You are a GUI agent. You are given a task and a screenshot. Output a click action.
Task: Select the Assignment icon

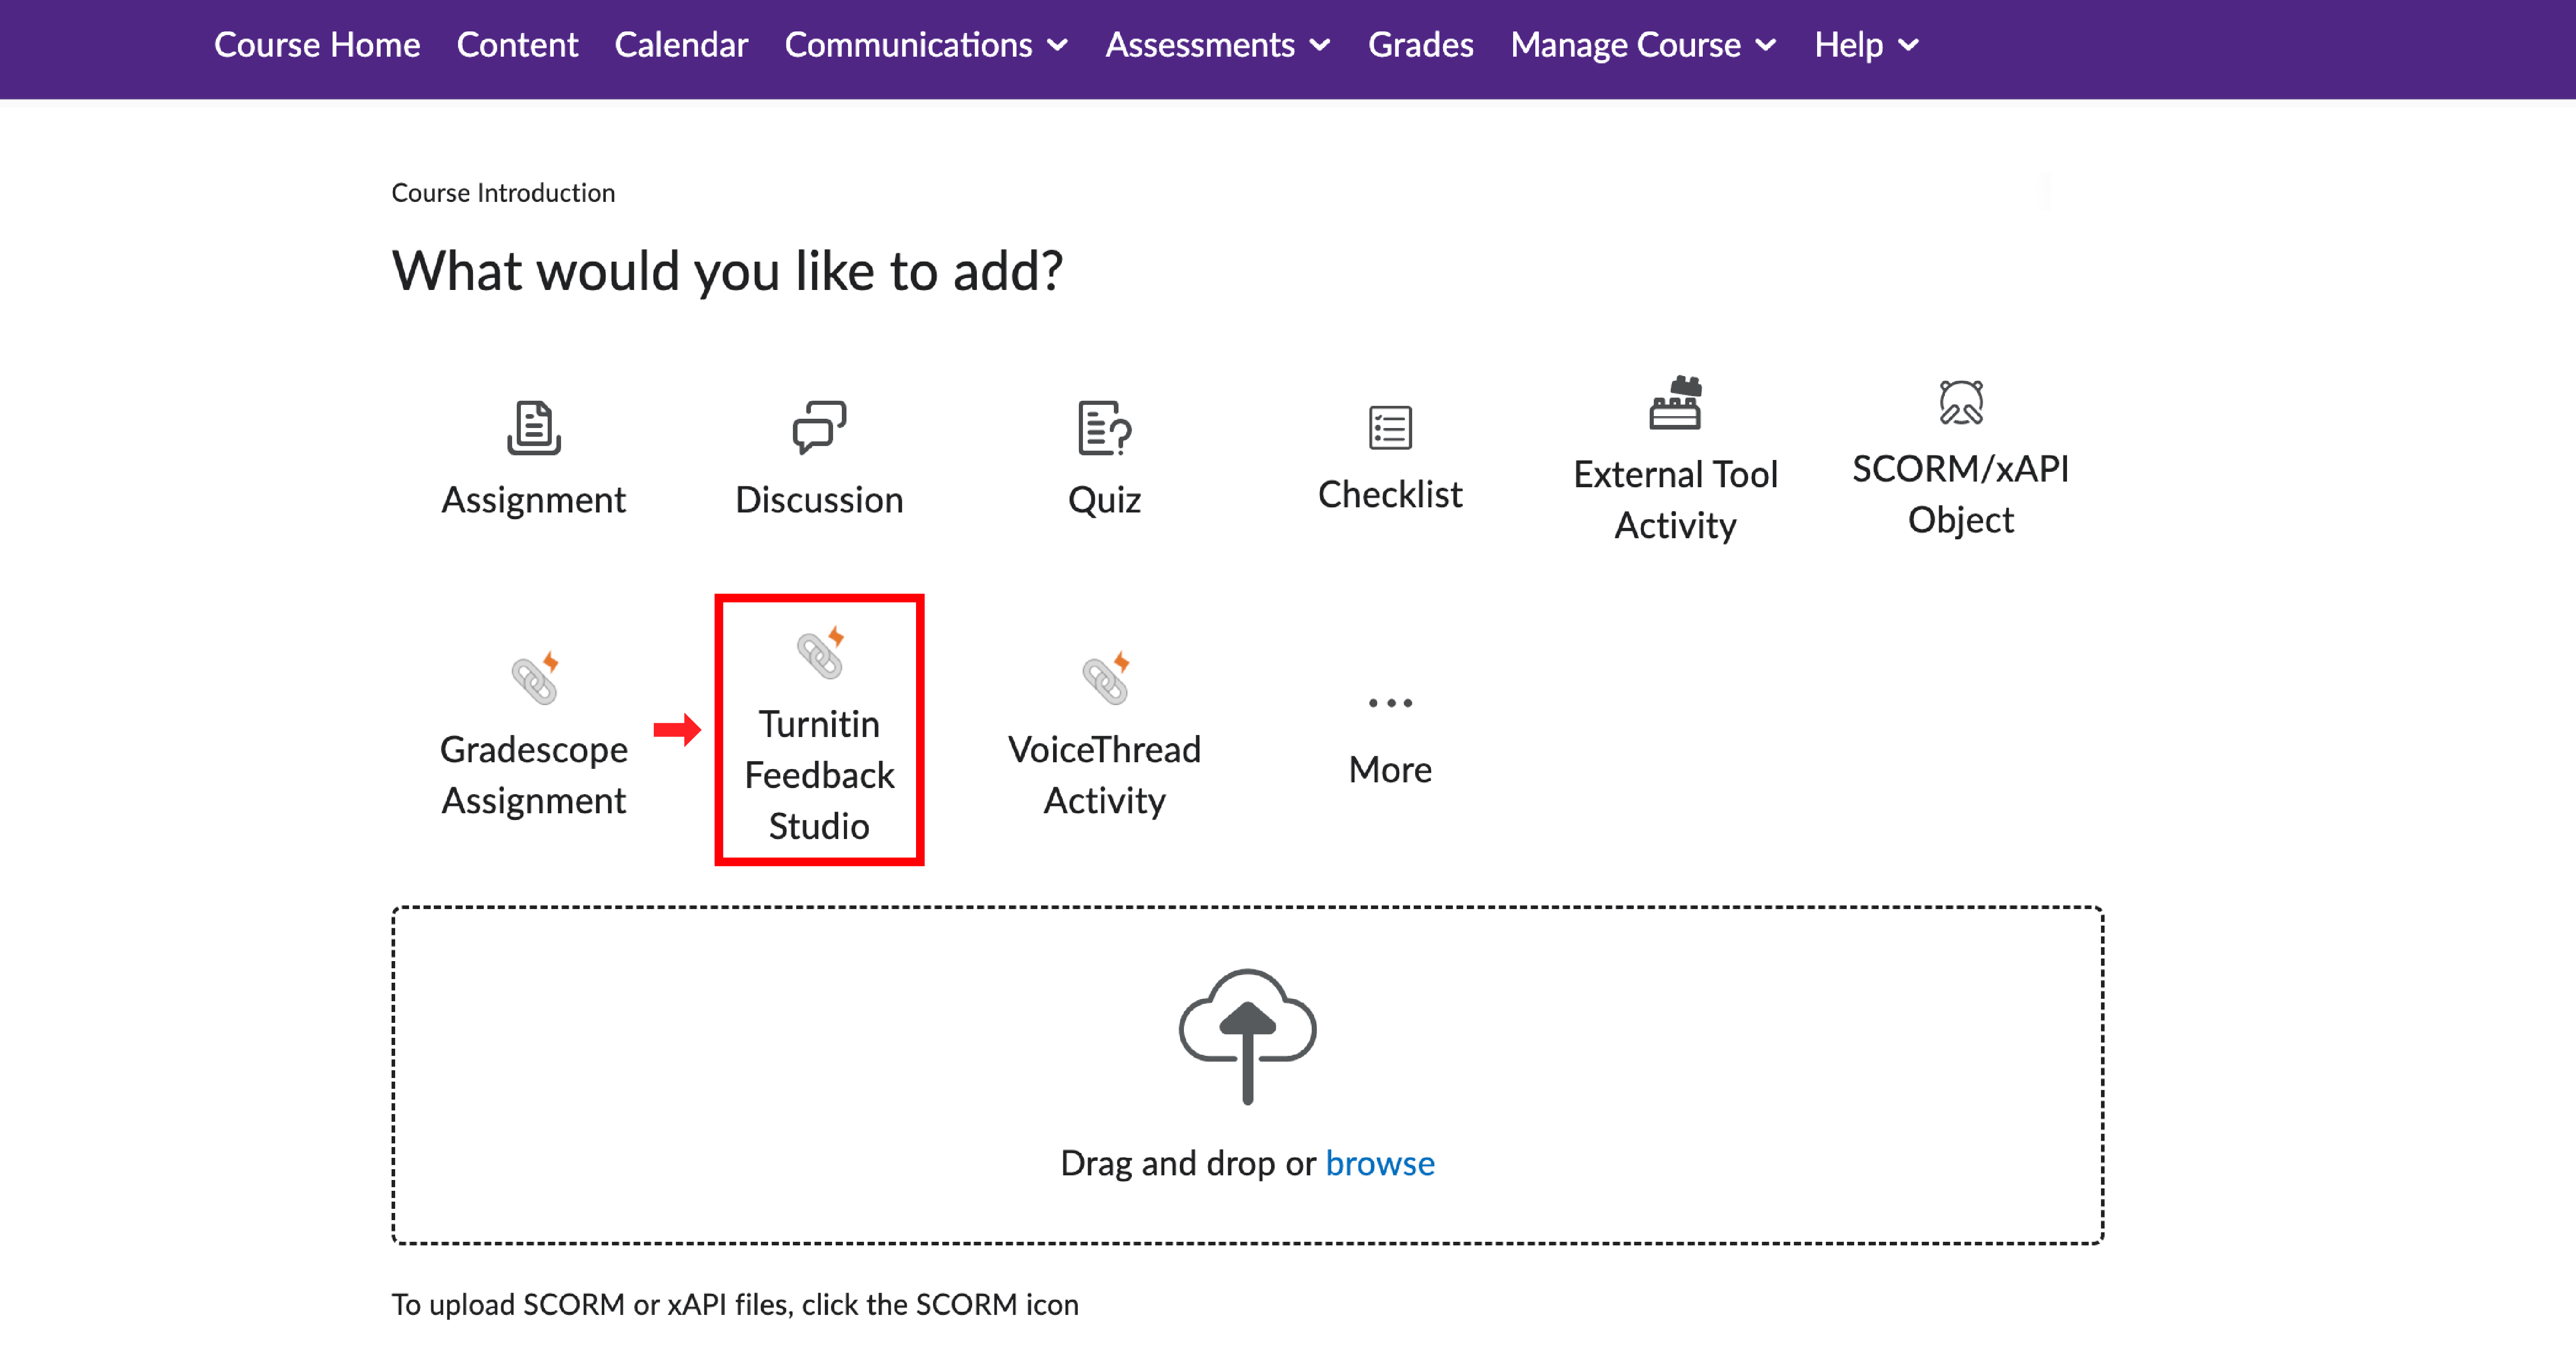click(533, 460)
